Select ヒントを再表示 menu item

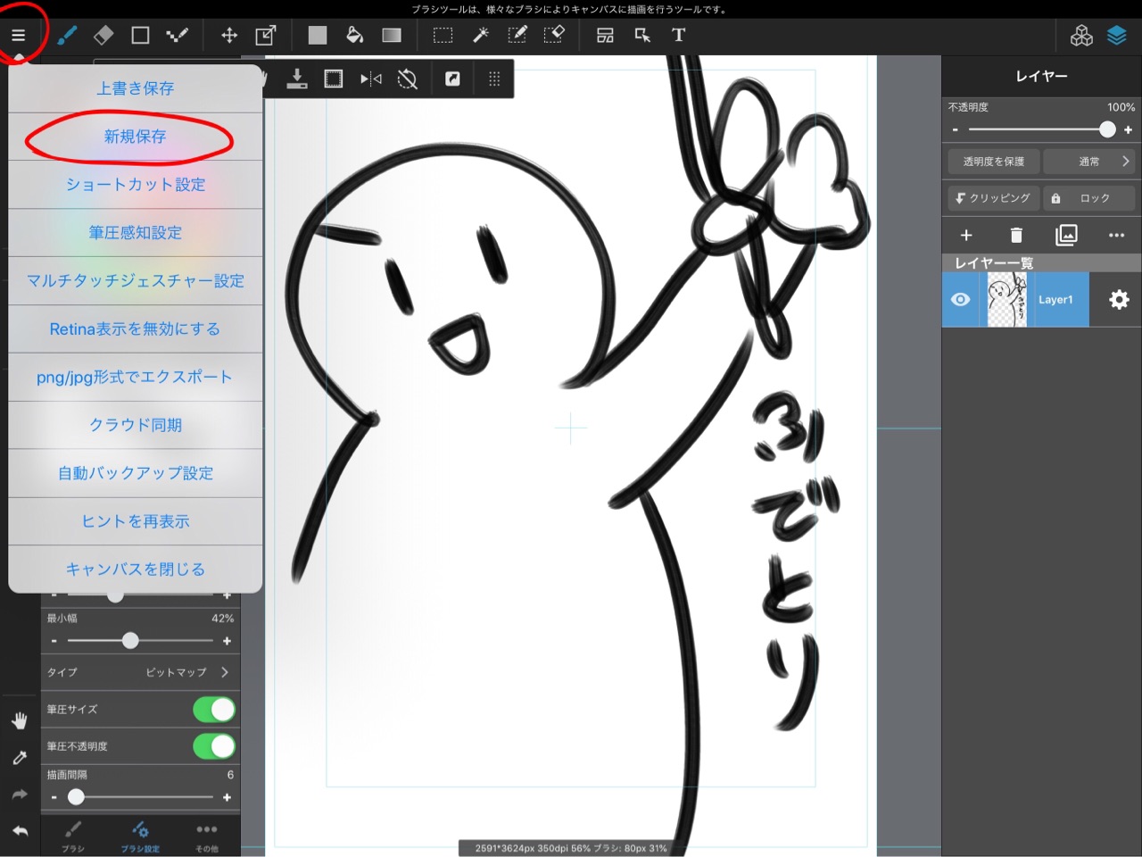[136, 521]
